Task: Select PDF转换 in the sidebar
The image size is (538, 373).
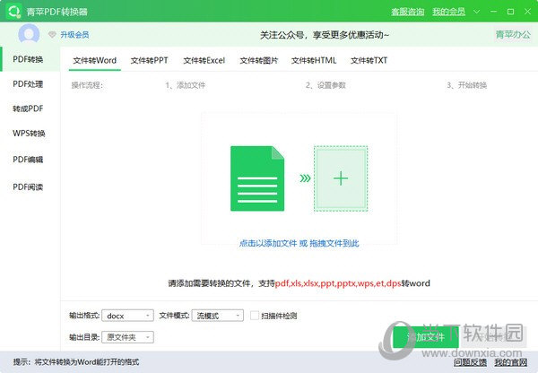Action: [28, 59]
